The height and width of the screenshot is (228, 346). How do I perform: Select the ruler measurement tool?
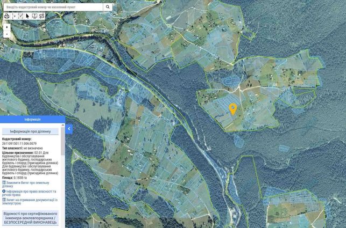pos(13,16)
